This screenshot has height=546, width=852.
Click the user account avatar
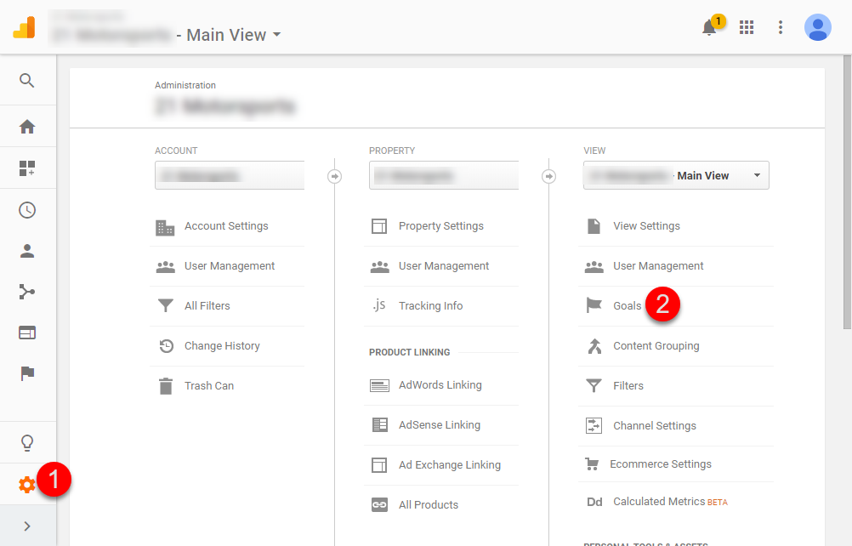click(x=818, y=27)
